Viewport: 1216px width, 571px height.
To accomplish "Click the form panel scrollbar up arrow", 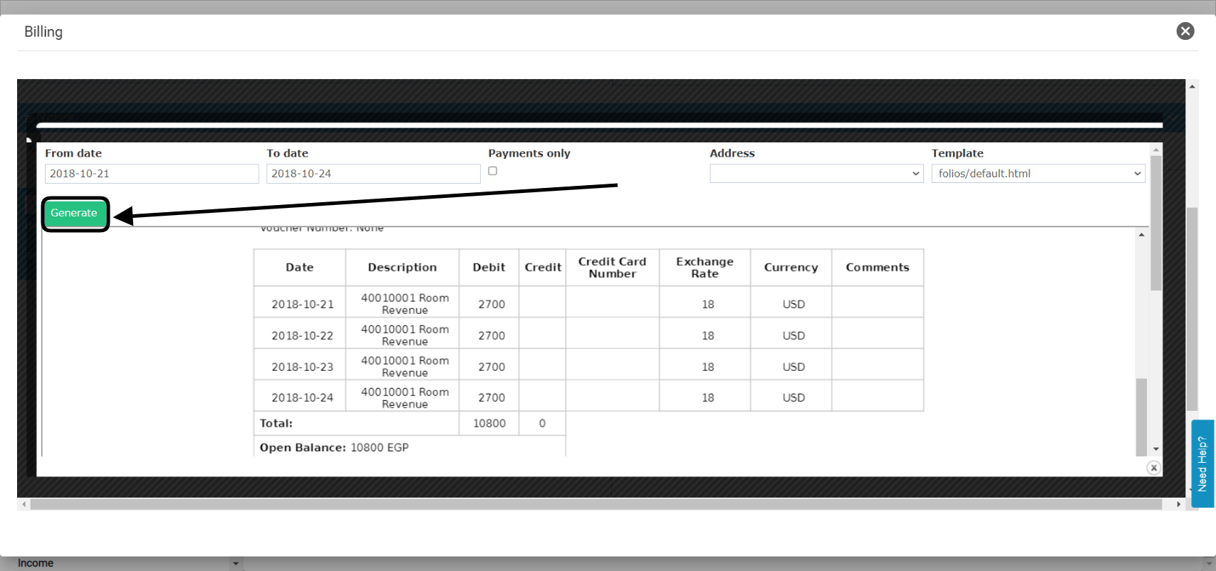I will [1156, 150].
